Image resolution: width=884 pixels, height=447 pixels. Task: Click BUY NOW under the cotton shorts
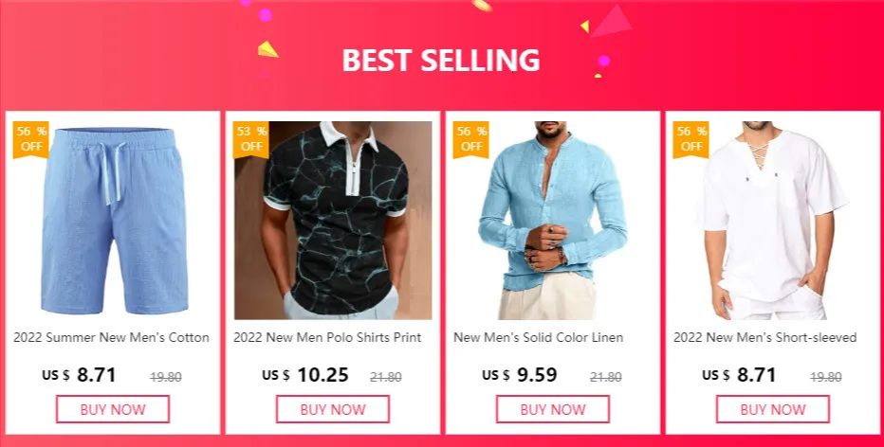coord(113,409)
